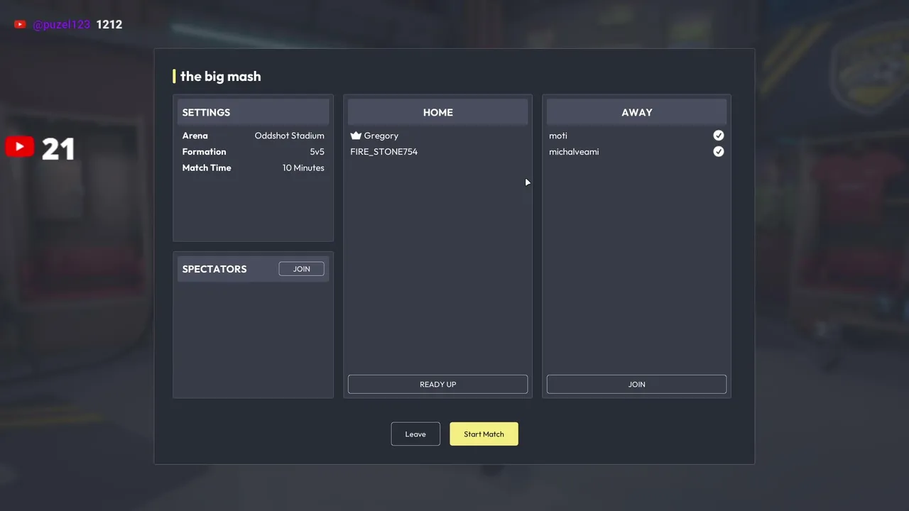Screen dimensions: 909x511
Task: Click the HOME team header
Action: point(437,112)
